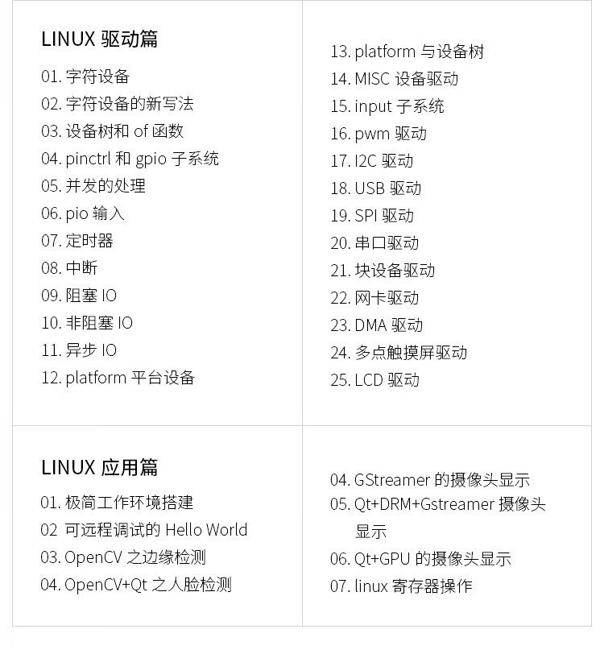Screen dimensions: 604x654
Task: Open 03. 设备树和 of 函数
Action: pos(113,131)
